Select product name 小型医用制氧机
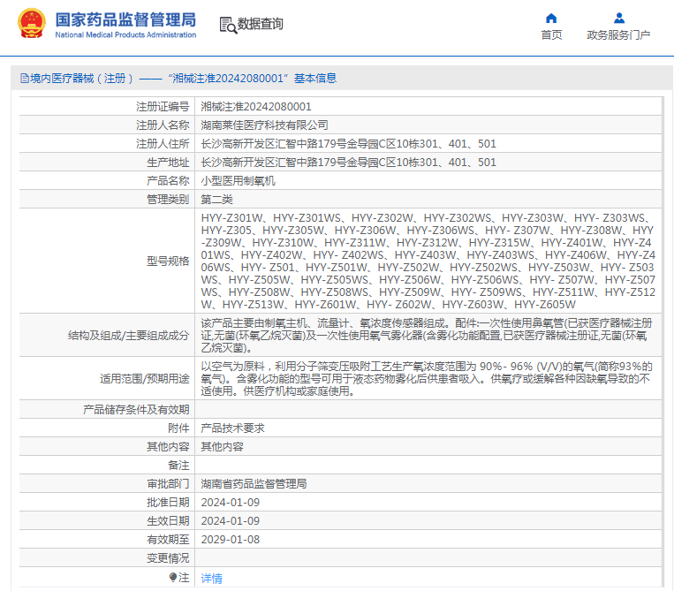Screen dimensions: 674x591 tap(239, 181)
